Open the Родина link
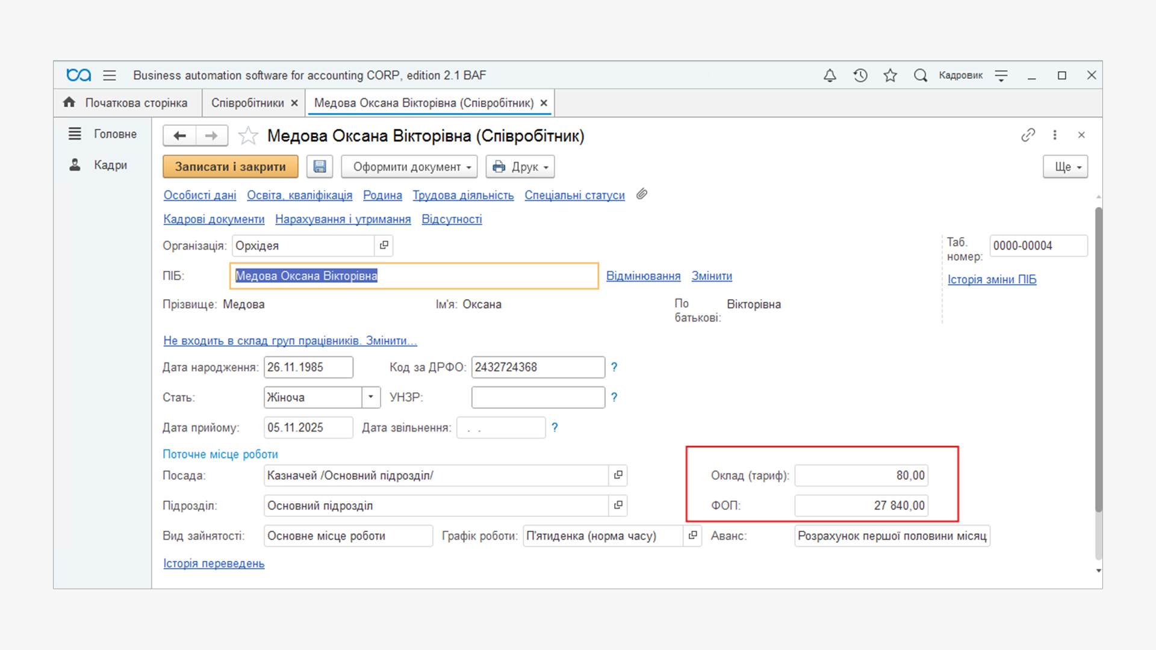Viewport: 1156px width, 650px height. coord(382,195)
